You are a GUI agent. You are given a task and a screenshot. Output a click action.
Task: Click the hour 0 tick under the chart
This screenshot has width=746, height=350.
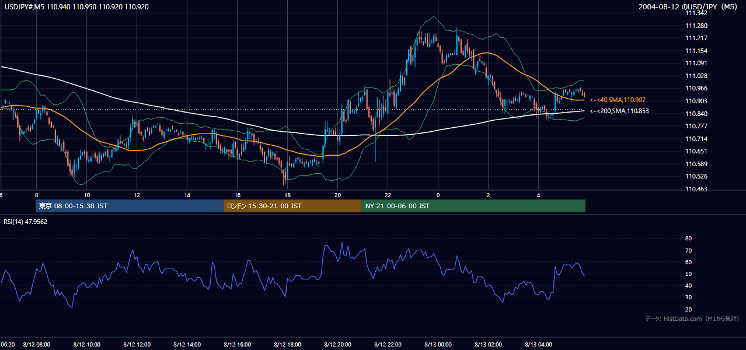[438, 195]
